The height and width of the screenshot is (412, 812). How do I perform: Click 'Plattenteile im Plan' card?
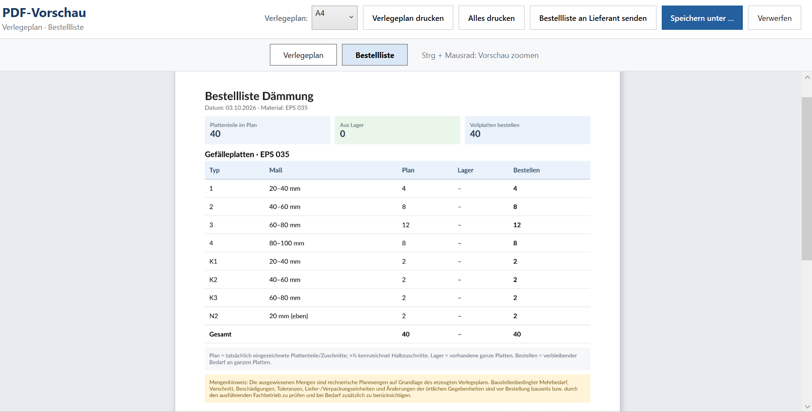point(268,130)
